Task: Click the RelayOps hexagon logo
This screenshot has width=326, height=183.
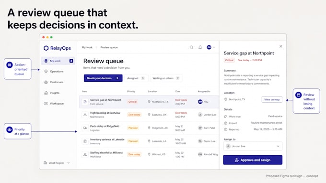Action: point(46,48)
